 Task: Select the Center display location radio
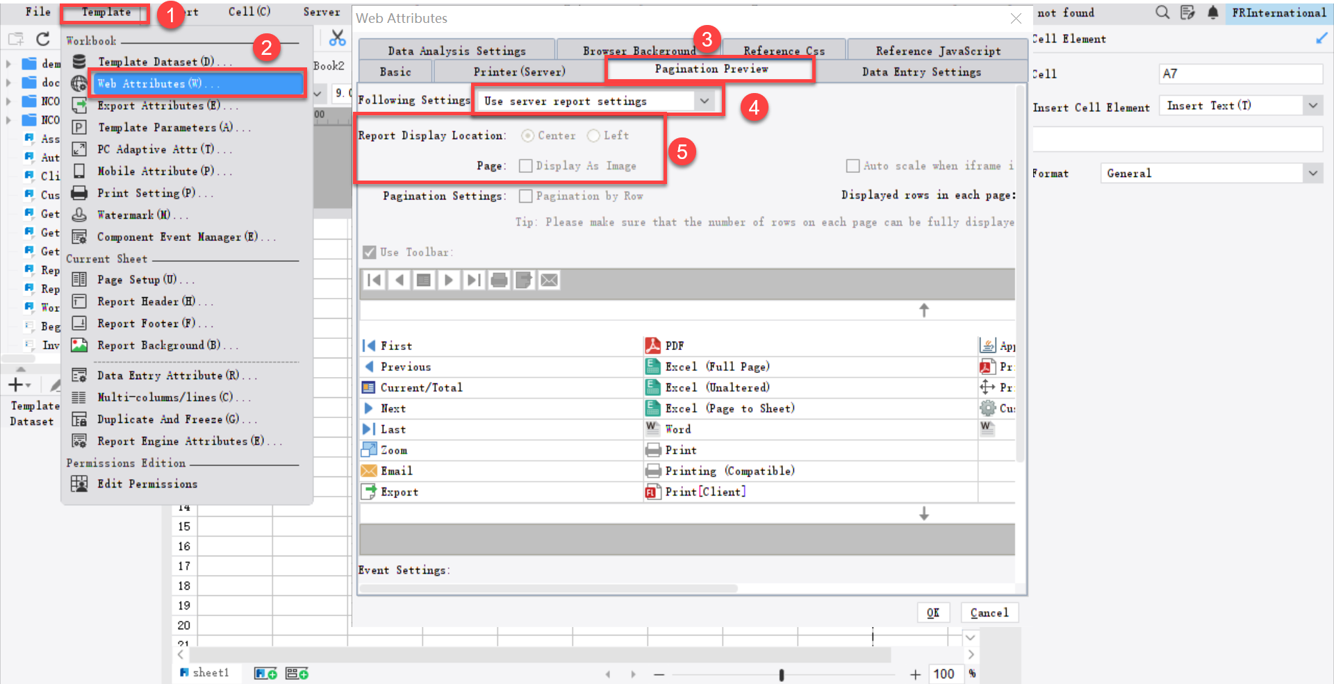click(527, 135)
